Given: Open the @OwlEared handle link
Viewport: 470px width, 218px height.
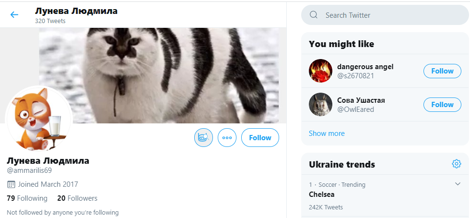Looking at the screenshot, I should coord(355,109).
